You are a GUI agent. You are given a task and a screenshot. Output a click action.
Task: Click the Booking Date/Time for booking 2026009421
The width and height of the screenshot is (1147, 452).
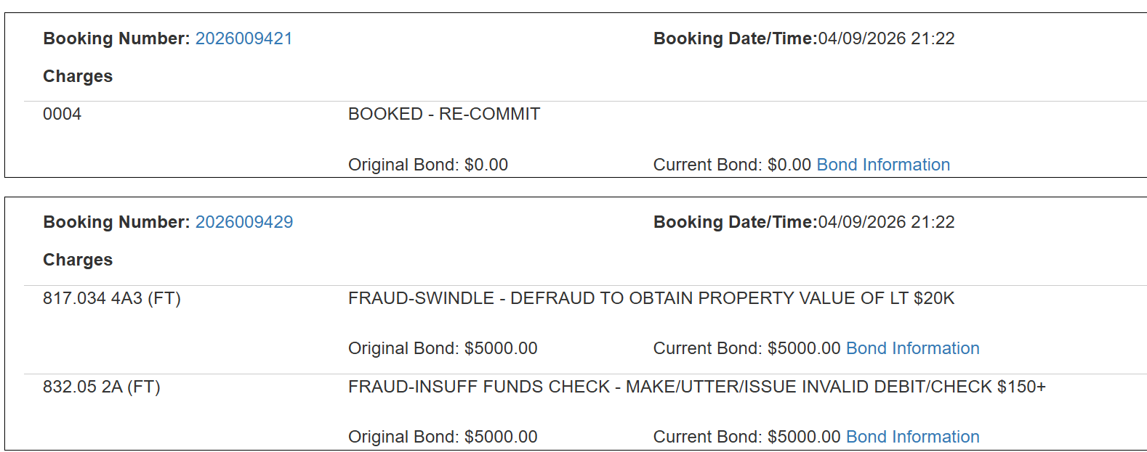803,38
